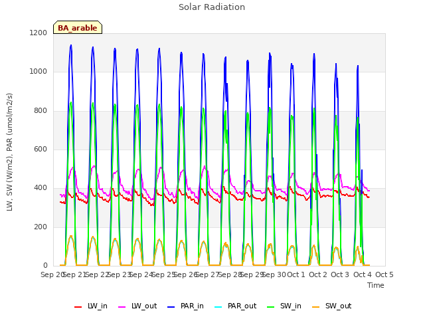Image resolution: width=425 pixels, height=319 pixels.
Task: Click the PAR_in blue legend swatch
Action: (x=171, y=307)
